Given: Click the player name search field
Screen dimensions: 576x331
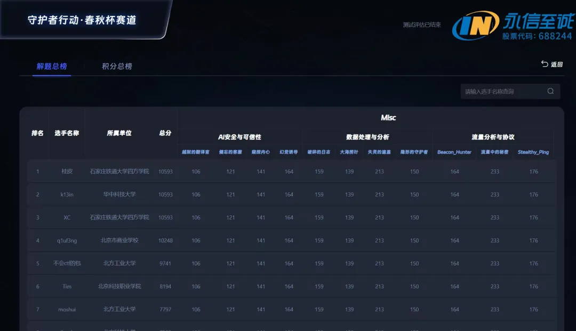Looking at the screenshot, I should [501, 91].
